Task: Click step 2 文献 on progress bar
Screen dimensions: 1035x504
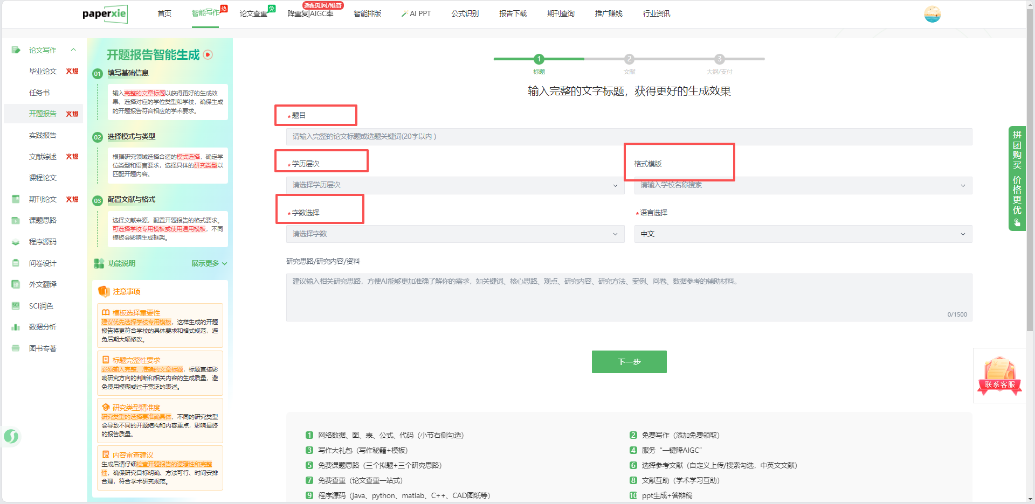Action: [x=629, y=59]
